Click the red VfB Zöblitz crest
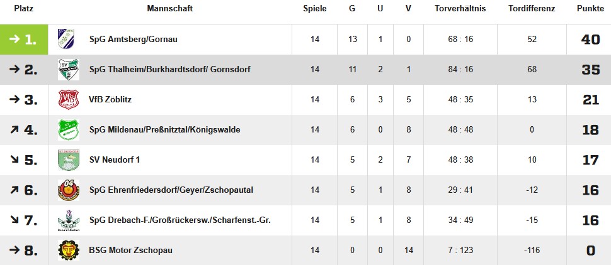Viewport: 611px width, 265px height. (x=69, y=99)
